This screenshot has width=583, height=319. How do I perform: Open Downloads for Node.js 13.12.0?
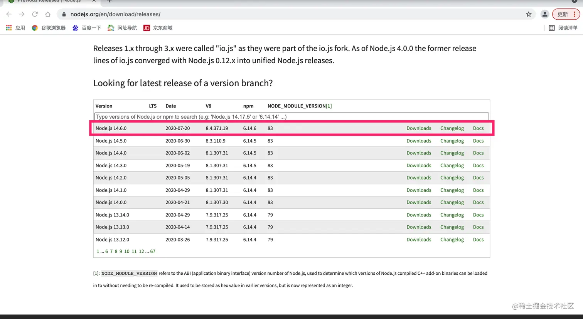click(419, 239)
